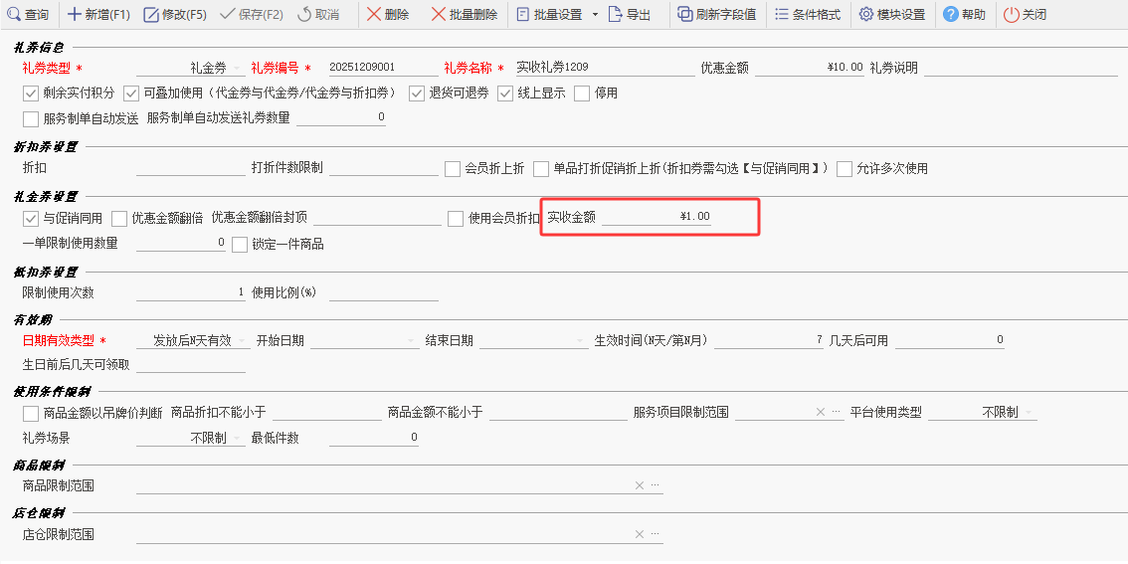Click the 实收金额 input field
1128x564 pixels.
click(657, 217)
